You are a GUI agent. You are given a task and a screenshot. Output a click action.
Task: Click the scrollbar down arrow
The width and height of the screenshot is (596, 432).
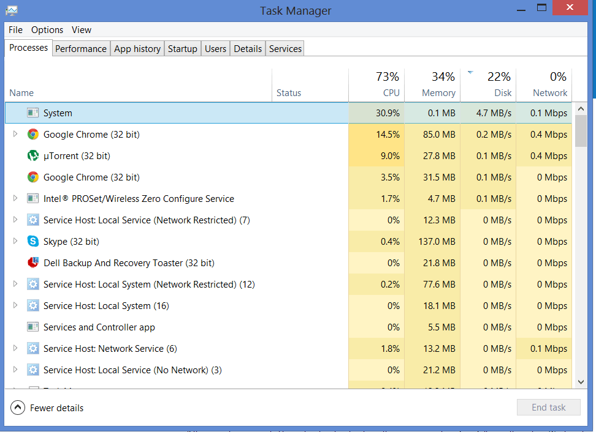coord(581,382)
